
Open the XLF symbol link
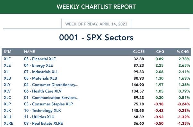[x=7, y=59]
